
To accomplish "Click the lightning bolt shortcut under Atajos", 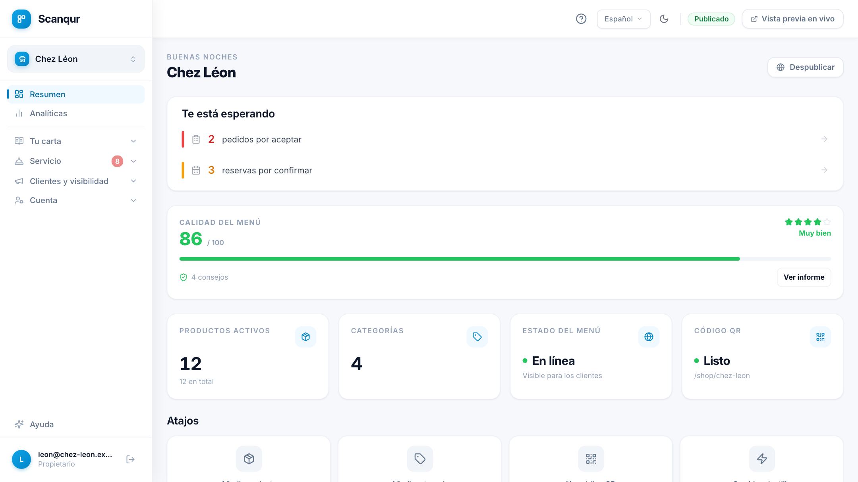I will click(x=762, y=459).
